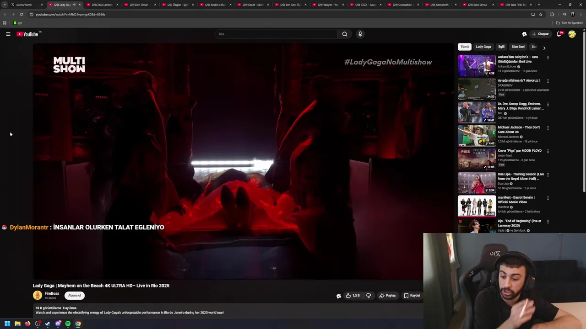The image size is (586, 329).
Task: Switch to the Zara Larsson browser tab
Action: (102, 5)
